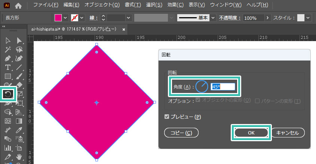Click the Home icon
This screenshot has width=316, height=164.
pyautogui.click(x=18, y=6)
